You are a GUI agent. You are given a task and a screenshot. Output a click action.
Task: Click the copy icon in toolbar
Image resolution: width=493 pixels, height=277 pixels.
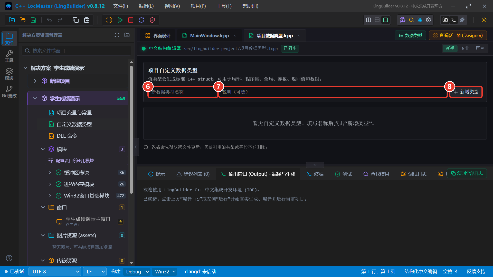(x=76, y=20)
